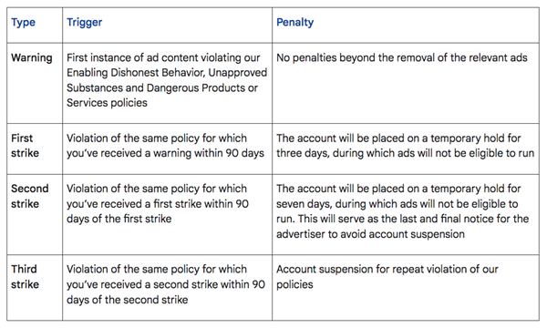Click the seven days temporary hold penalty
The image size is (547, 328).
(403, 211)
